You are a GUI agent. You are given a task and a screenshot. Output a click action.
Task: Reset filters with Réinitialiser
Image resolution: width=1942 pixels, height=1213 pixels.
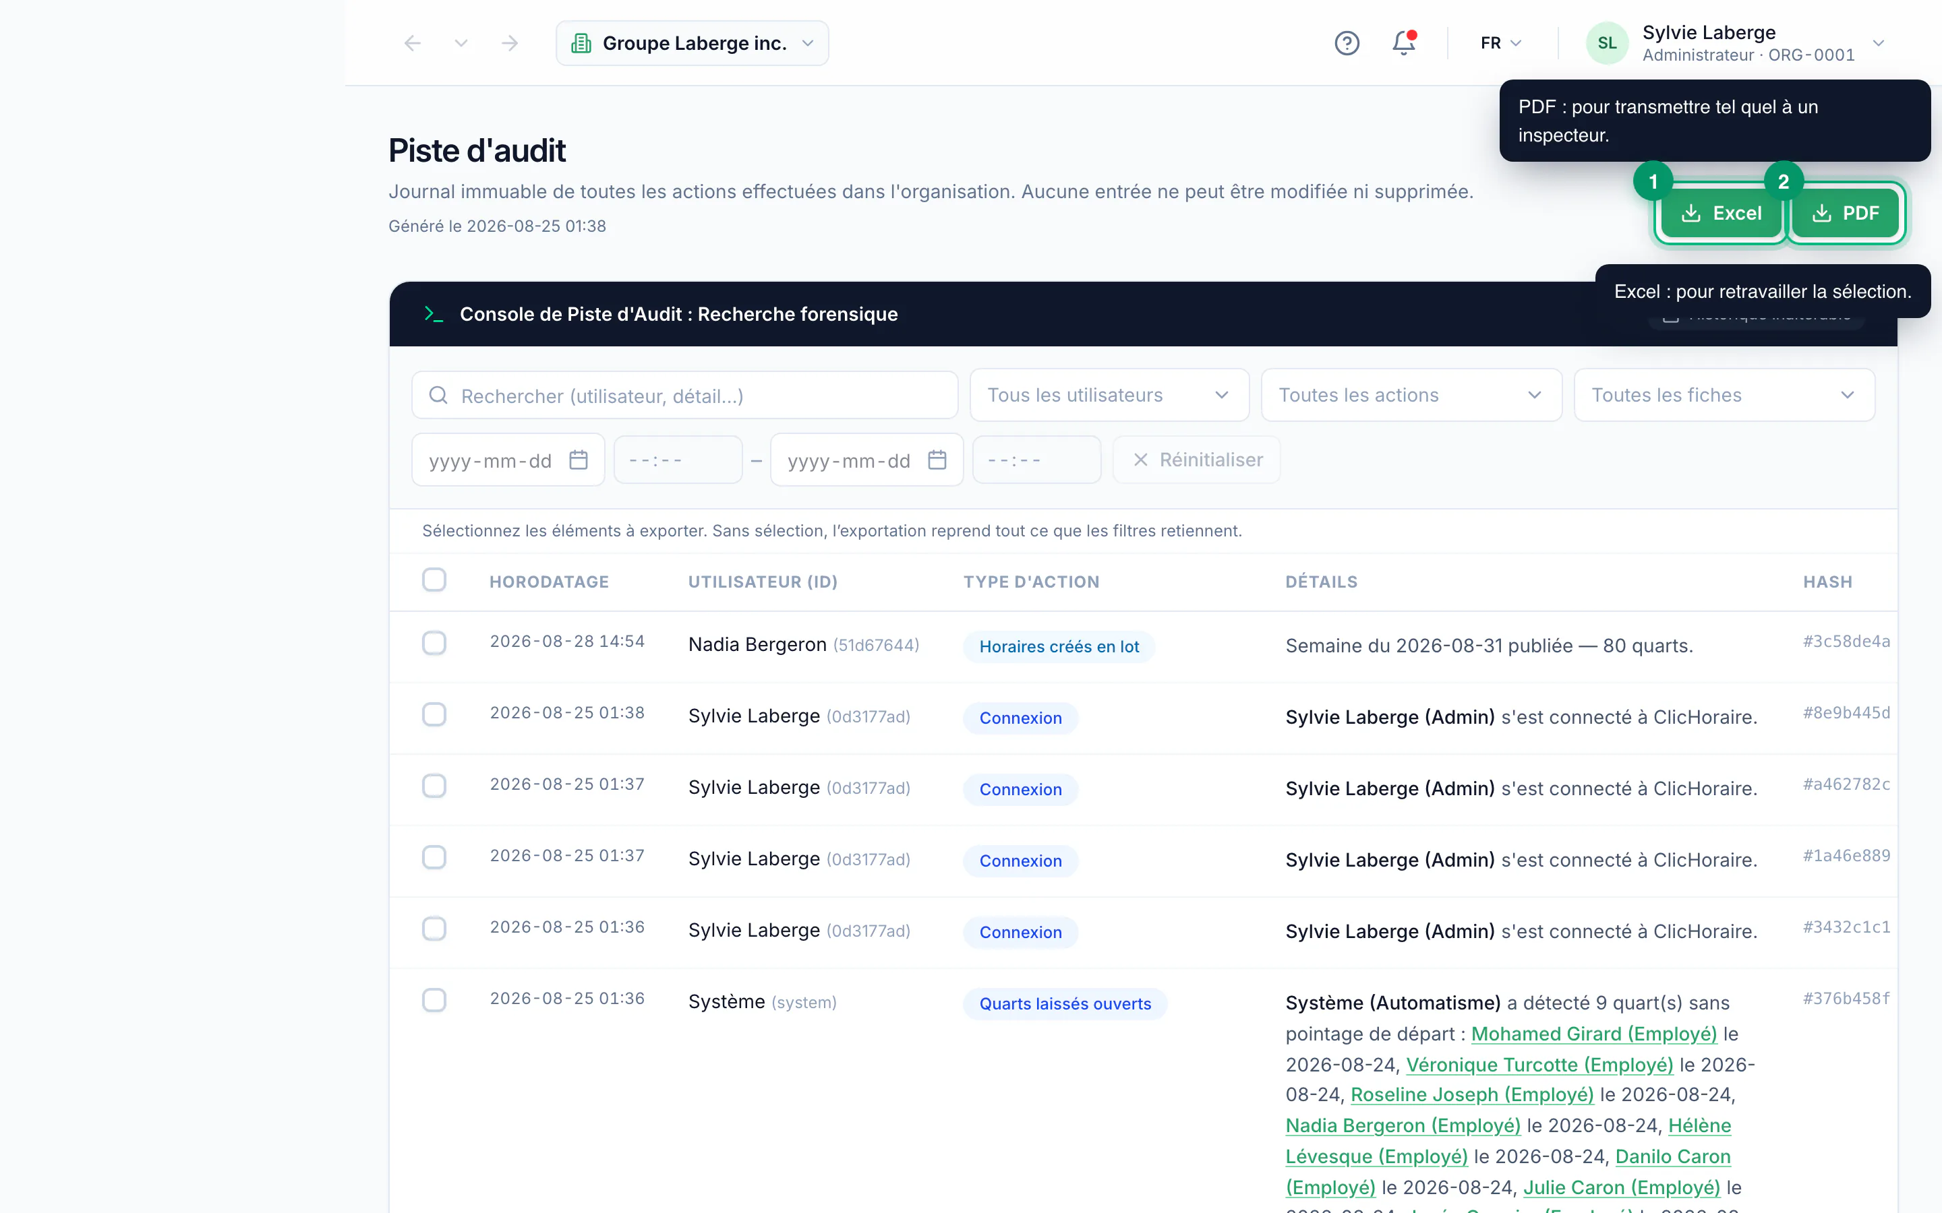click(1196, 460)
